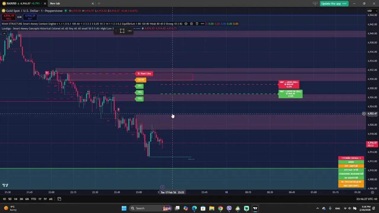Open the KHAN STRUCTURE indicator's More menu
Image resolution: width=379 pixels, height=213 pixels.
203,24
